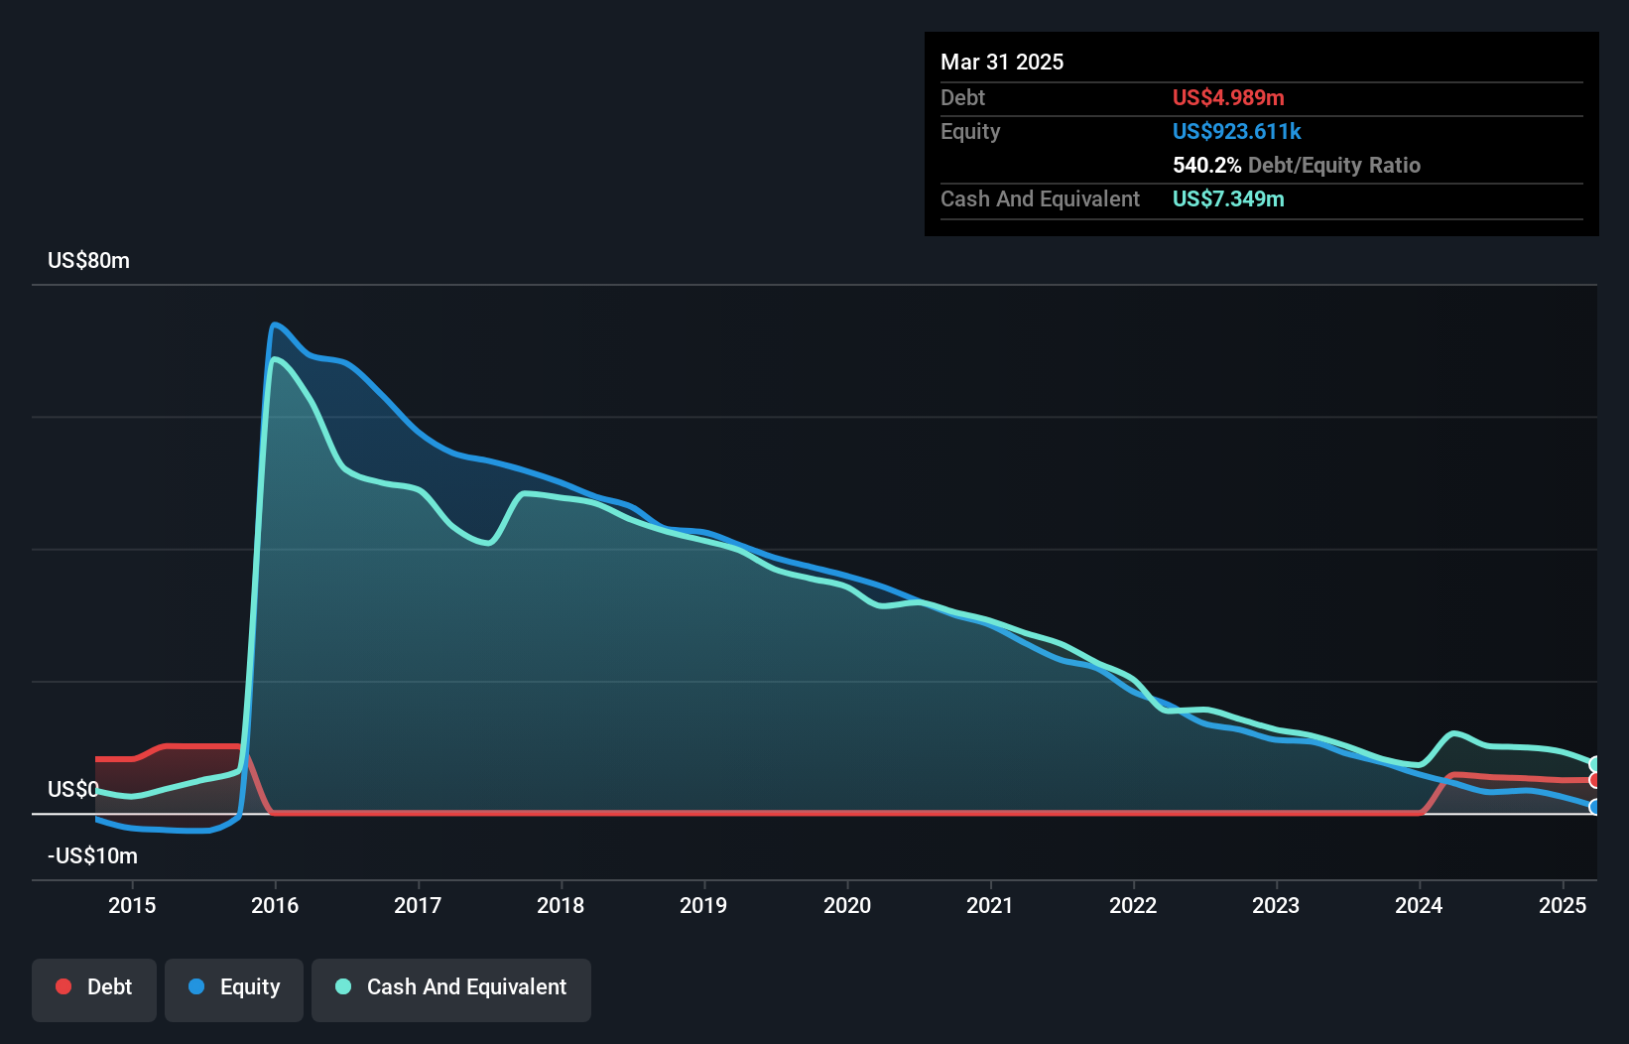1629x1044 pixels.
Task: Click the 2016 x-axis label
Action: [x=275, y=905]
